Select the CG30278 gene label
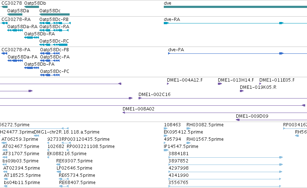The height and width of the screenshot is (188, 307). (12, 3)
